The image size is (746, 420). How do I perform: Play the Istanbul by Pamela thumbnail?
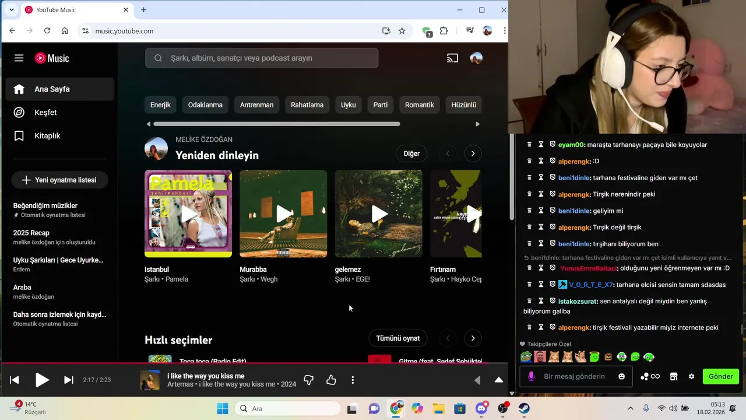188,213
